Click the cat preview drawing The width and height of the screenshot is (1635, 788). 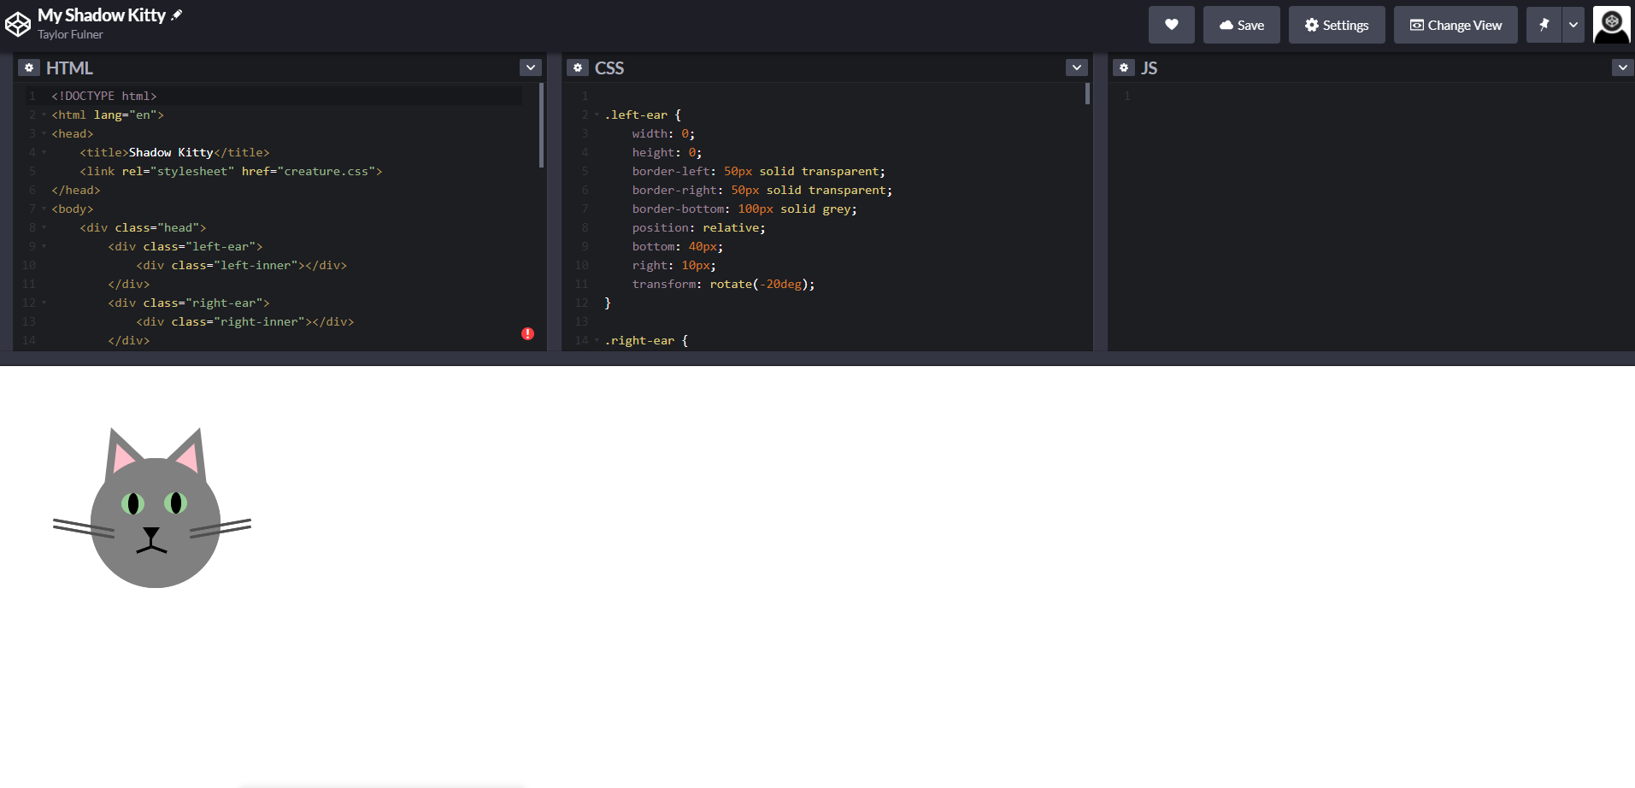pyautogui.click(x=152, y=508)
